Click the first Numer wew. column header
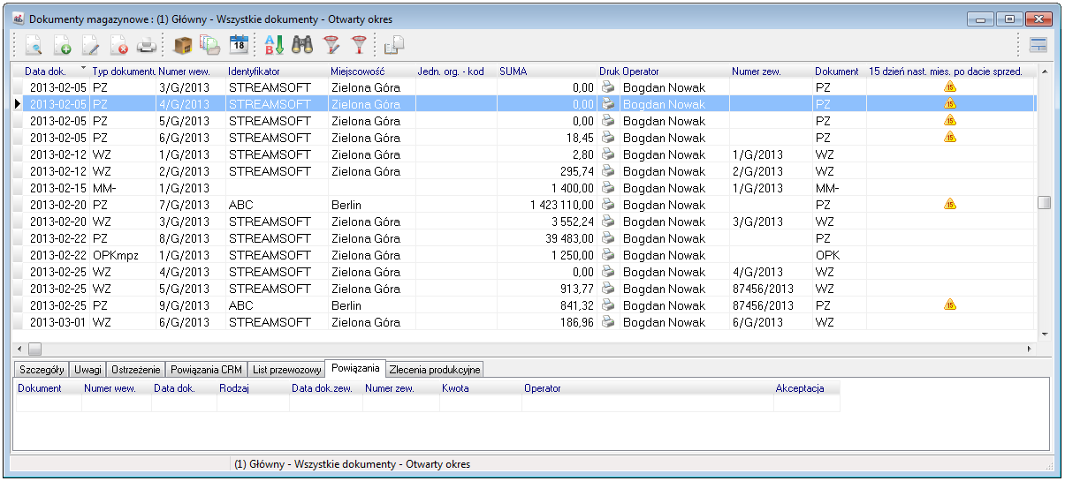 click(190, 71)
